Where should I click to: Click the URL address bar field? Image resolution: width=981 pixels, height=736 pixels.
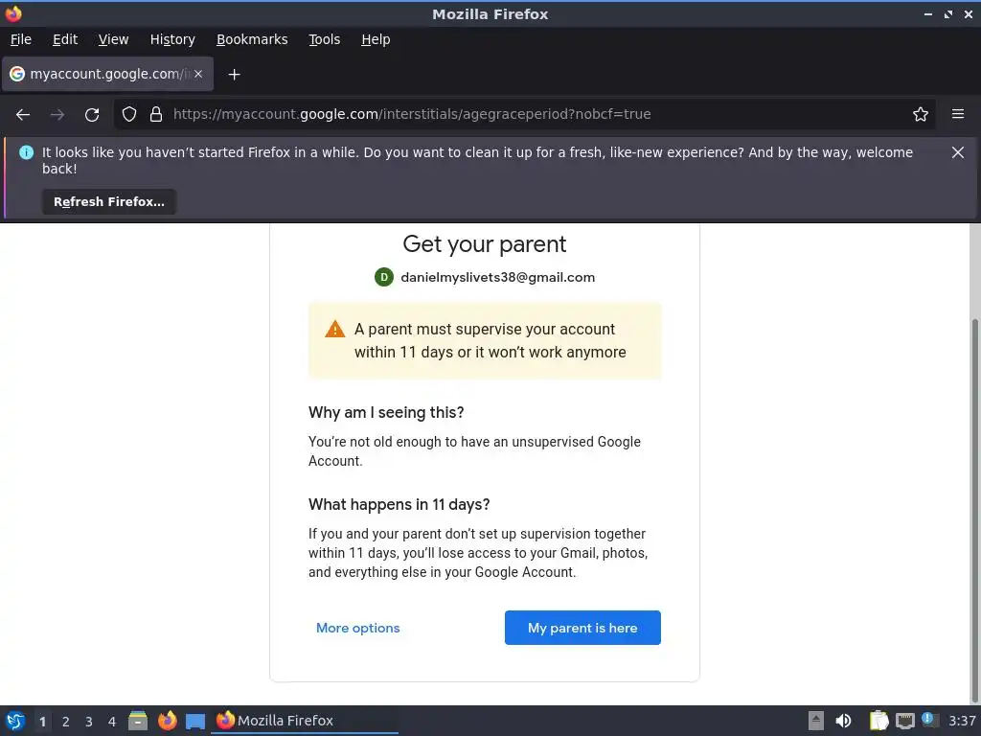pos(524,114)
